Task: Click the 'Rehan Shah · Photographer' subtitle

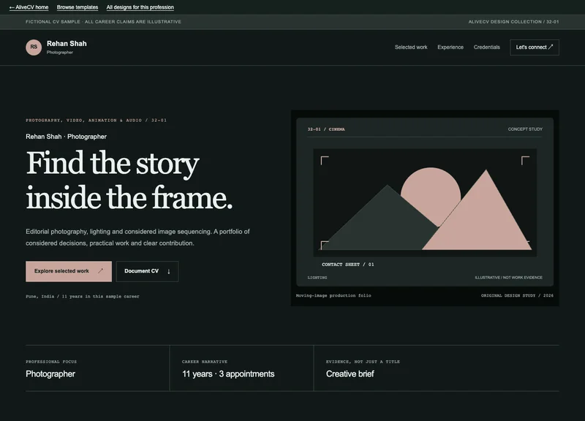Action: (x=66, y=137)
